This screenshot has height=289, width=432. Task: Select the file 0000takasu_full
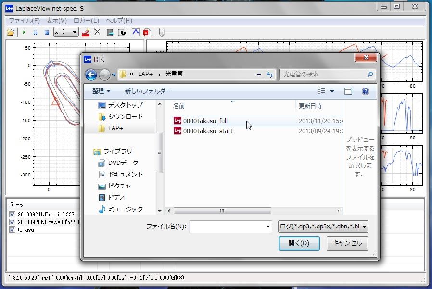257,121
